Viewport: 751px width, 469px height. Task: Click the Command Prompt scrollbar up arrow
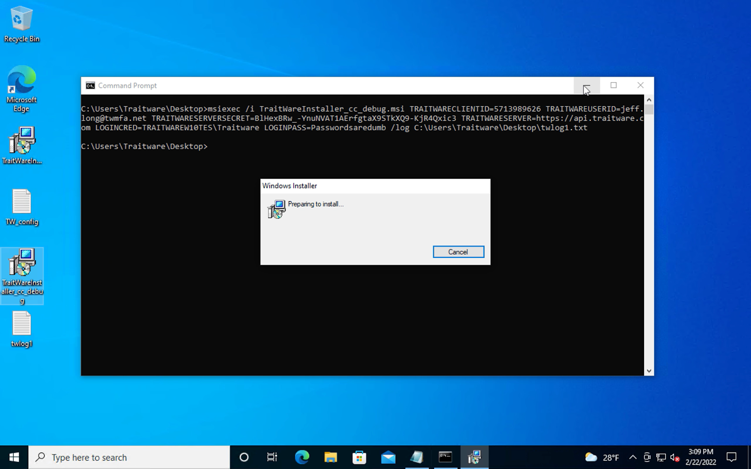(x=649, y=99)
